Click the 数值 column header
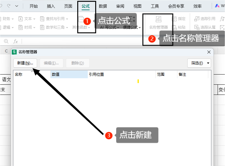This screenshot has height=166, width=225. (x=69, y=74)
